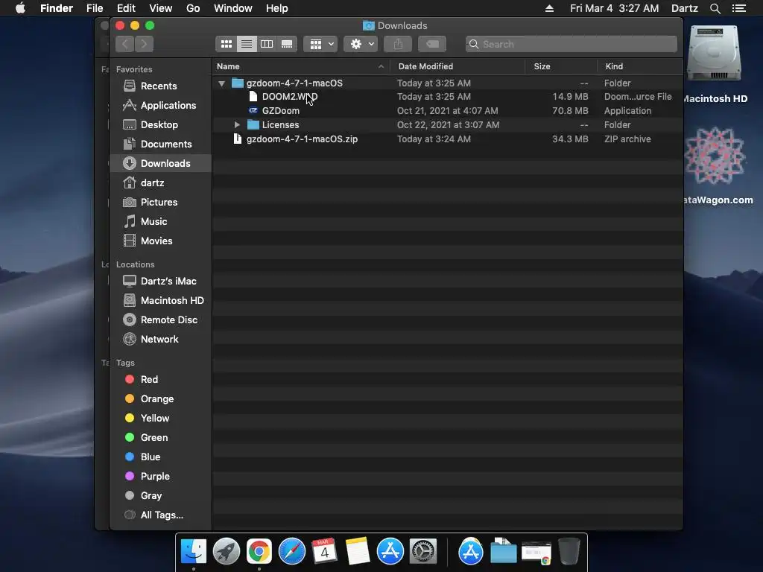Viewport: 763px width, 572px height.
Task: Open the Apple menu
Action: pos(20,8)
